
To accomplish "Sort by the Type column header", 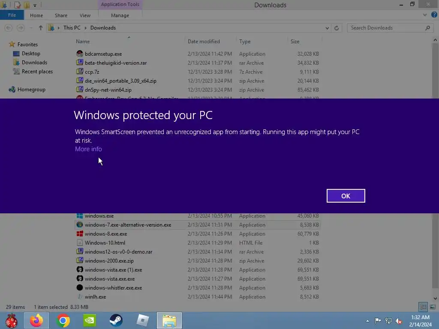I will pos(245,42).
